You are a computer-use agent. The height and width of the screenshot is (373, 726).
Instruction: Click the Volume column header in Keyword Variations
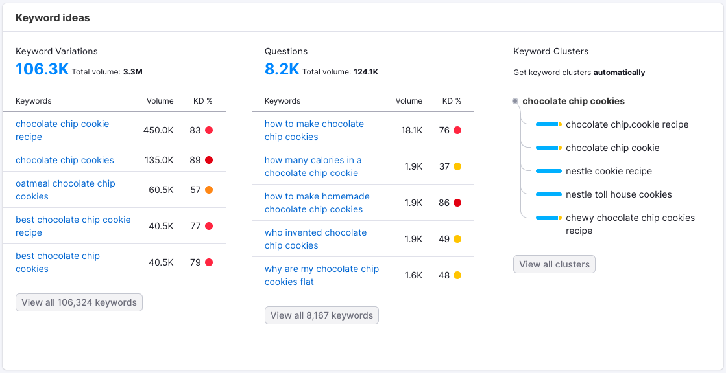click(160, 101)
